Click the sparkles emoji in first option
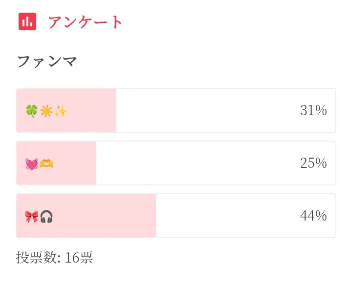This screenshot has width=352, height=286. coord(61,111)
